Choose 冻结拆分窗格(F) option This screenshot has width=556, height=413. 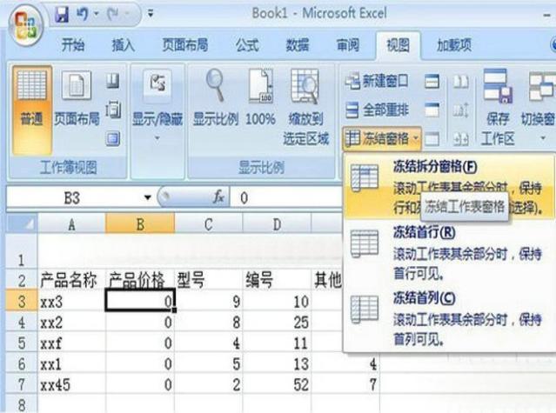[449, 187]
